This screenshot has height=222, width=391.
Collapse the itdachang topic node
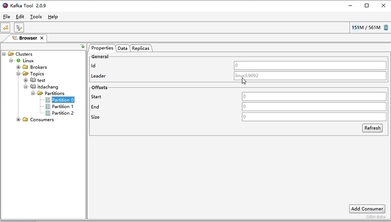(26, 87)
